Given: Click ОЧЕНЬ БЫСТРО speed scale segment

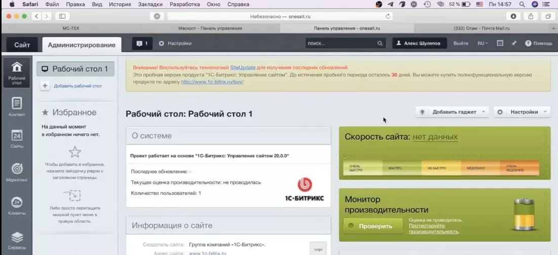Looking at the screenshot, I should [x=363, y=168].
